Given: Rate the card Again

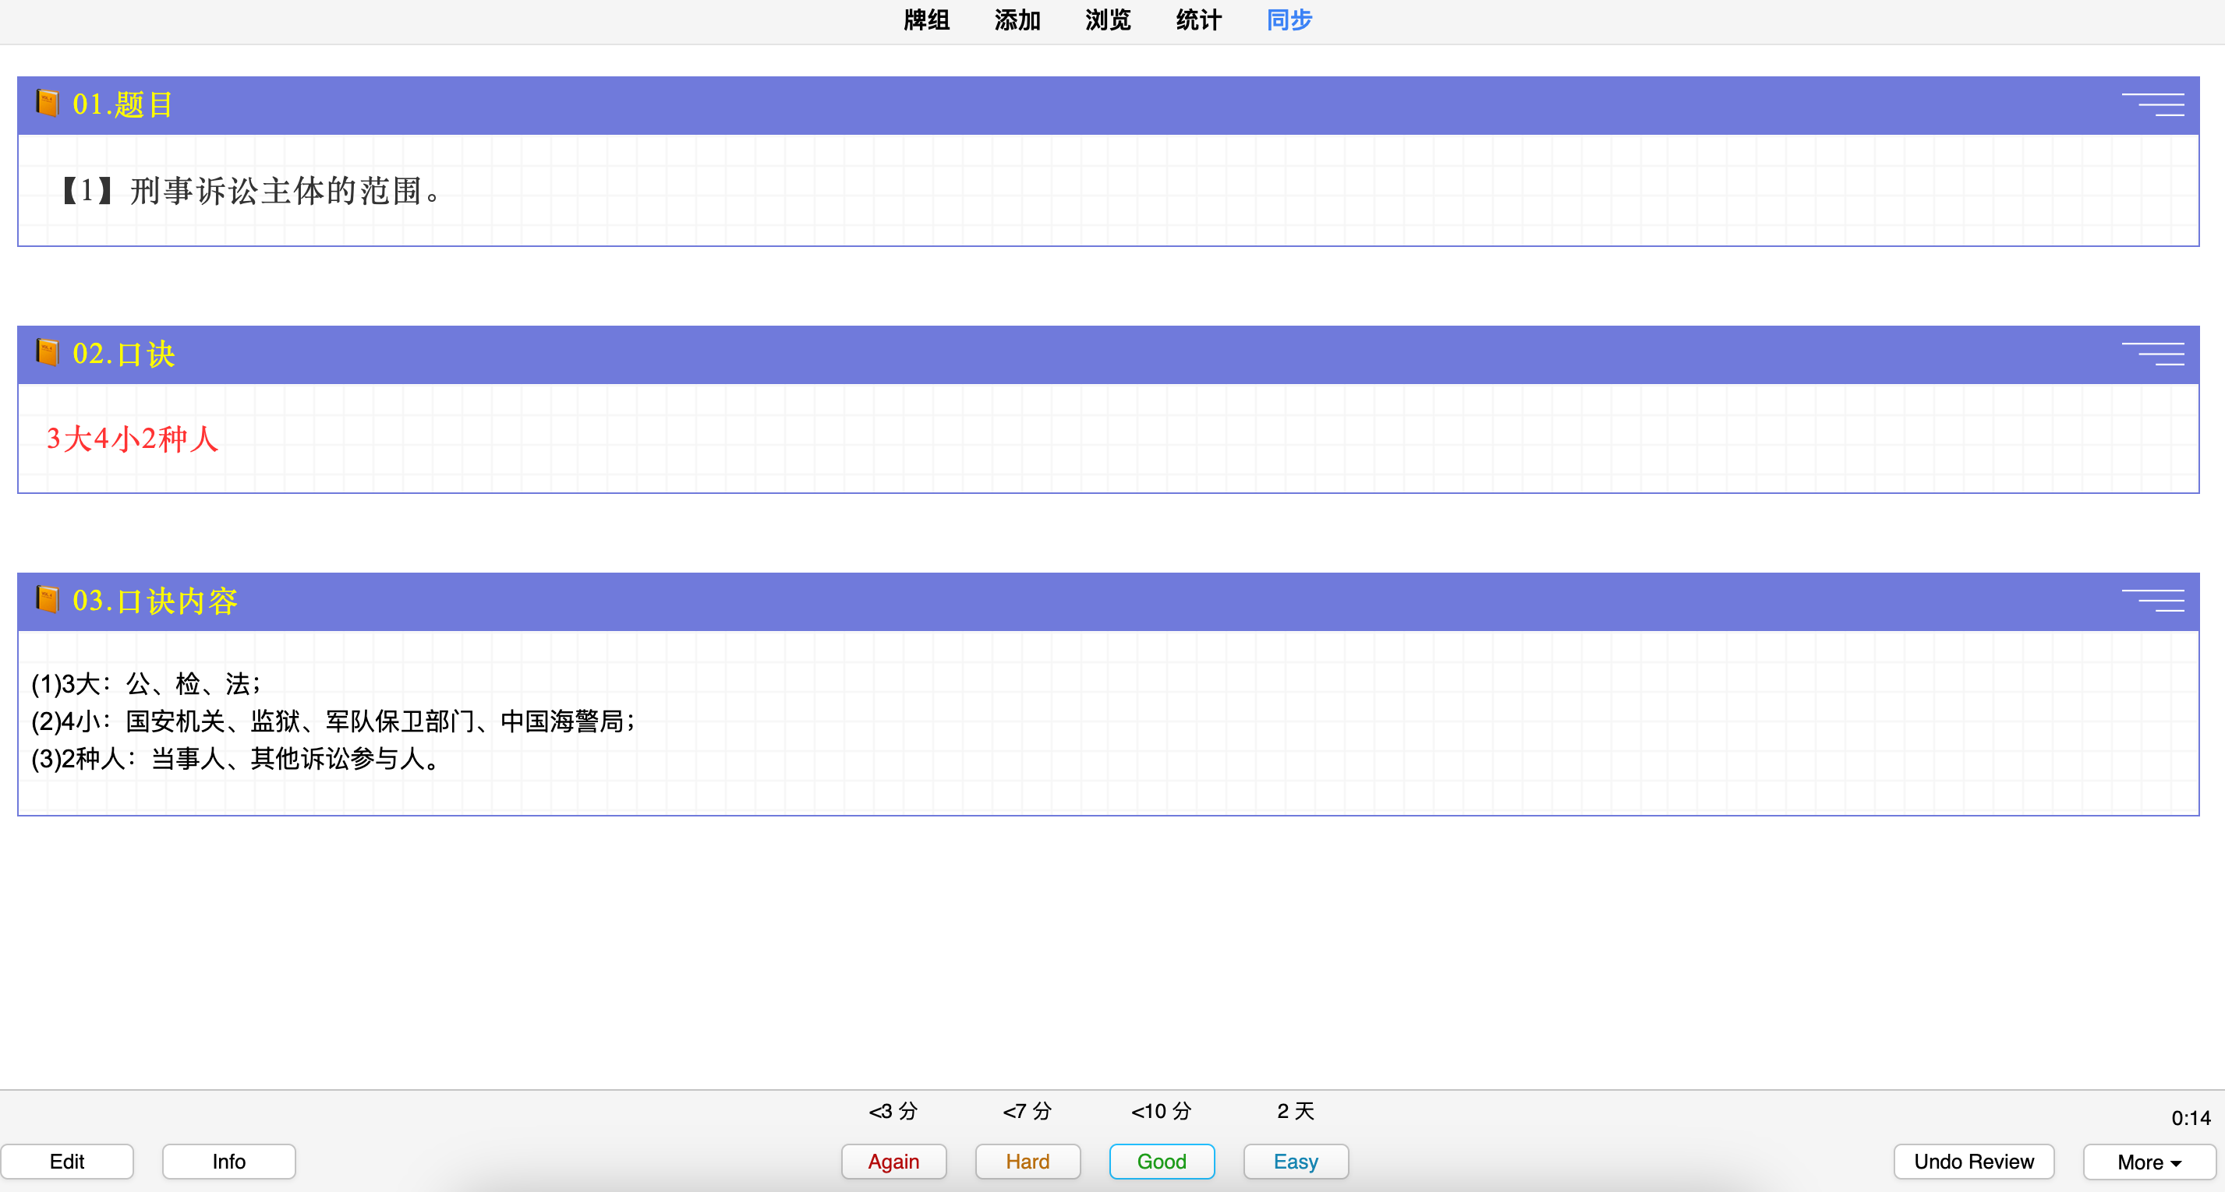Looking at the screenshot, I should (893, 1161).
